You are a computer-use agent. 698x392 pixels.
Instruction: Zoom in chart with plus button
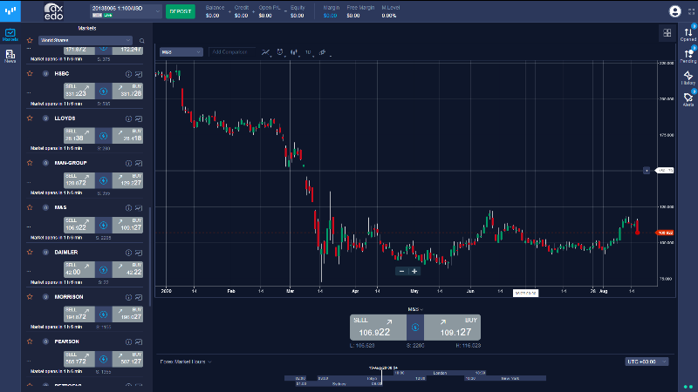[x=414, y=271]
